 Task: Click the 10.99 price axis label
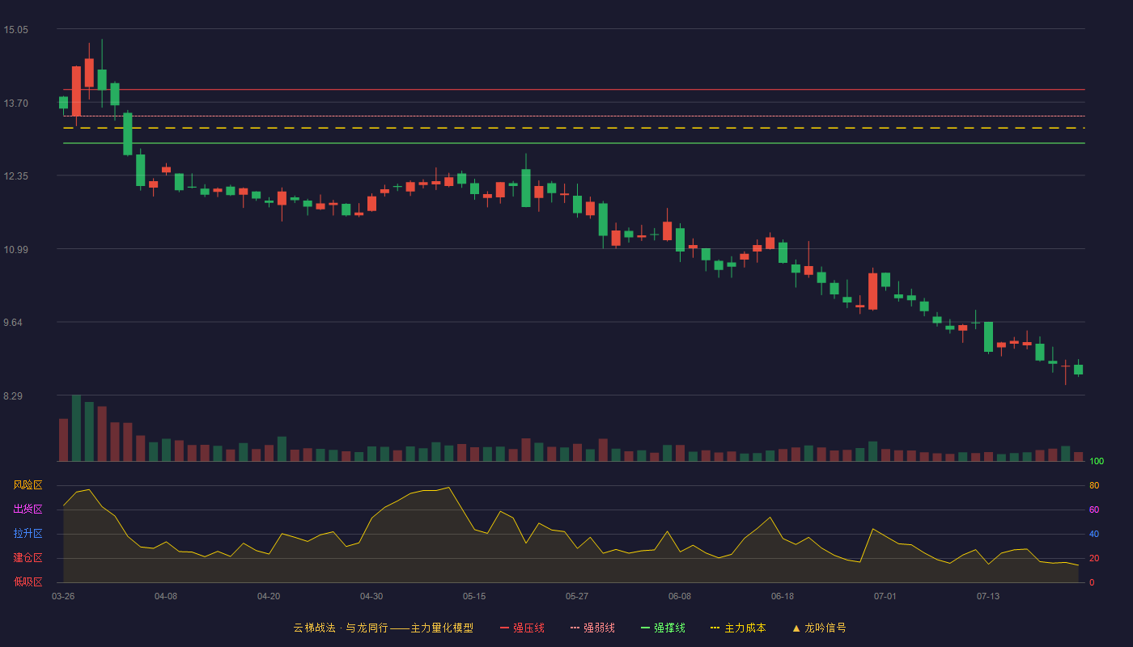point(15,250)
